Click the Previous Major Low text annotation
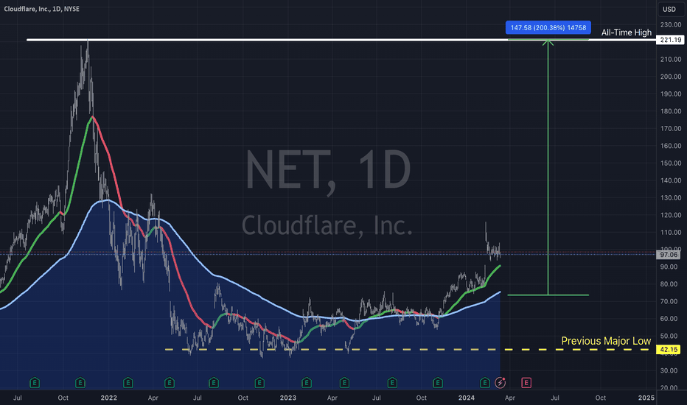 (x=606, y=341)
